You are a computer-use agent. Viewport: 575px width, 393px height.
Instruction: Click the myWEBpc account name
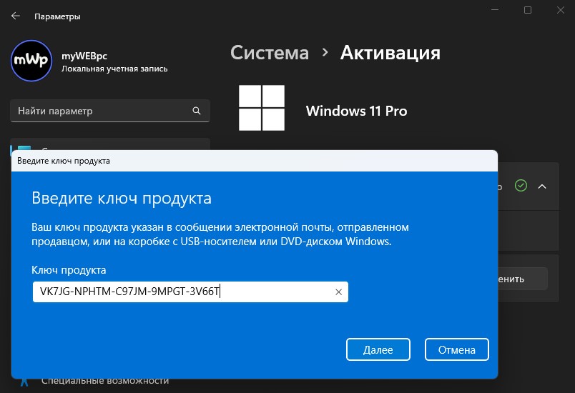[x=84, y=56]
